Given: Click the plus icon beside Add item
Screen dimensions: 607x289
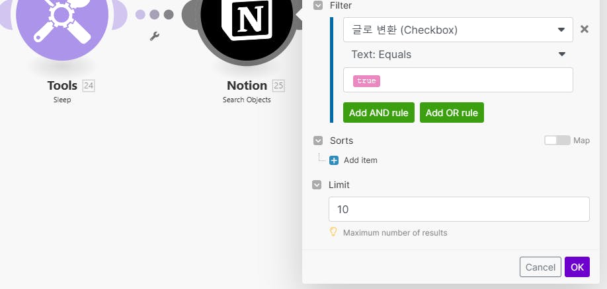Looking at the screenshot, I should [x=334, y=160].
